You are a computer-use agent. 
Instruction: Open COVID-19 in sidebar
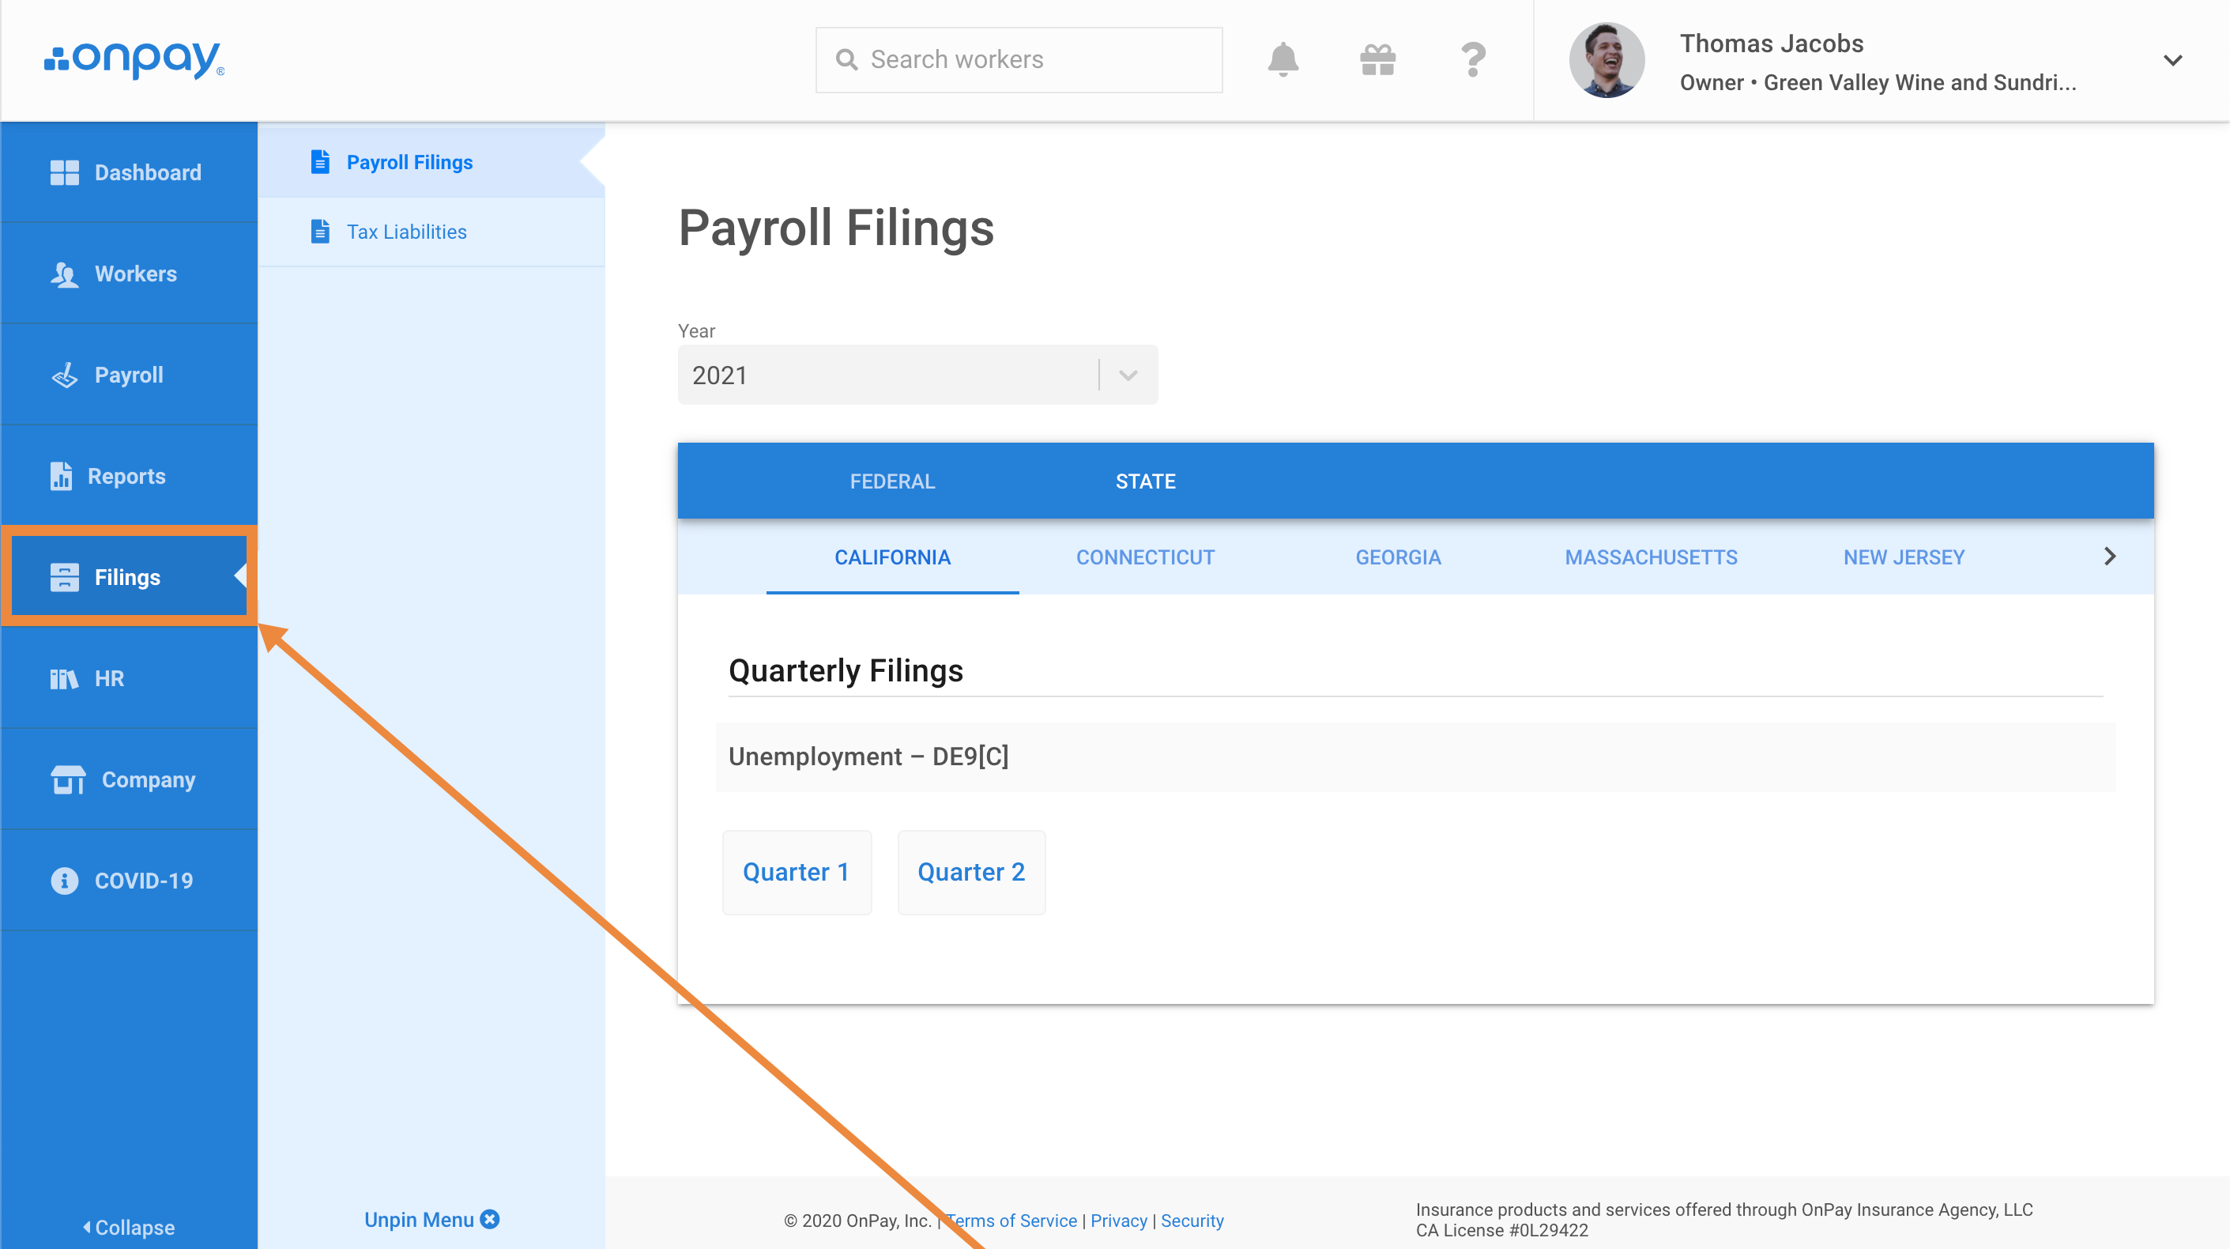click(x=129, y=881)
